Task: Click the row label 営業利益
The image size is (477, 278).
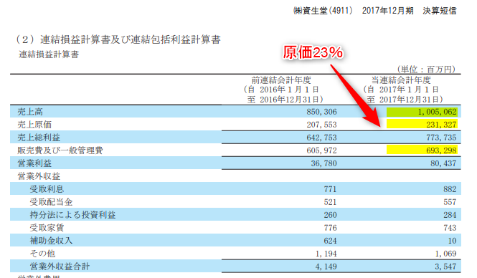Action: [34, 163]
